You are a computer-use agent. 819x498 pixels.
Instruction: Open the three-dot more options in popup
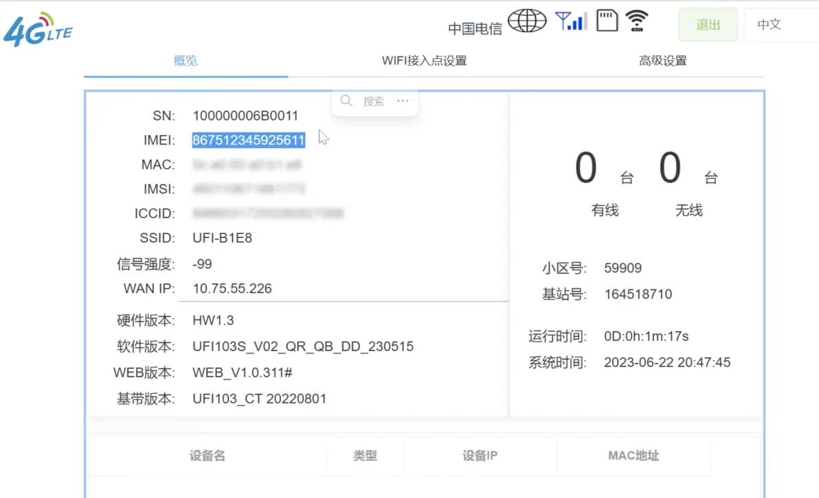403,102
